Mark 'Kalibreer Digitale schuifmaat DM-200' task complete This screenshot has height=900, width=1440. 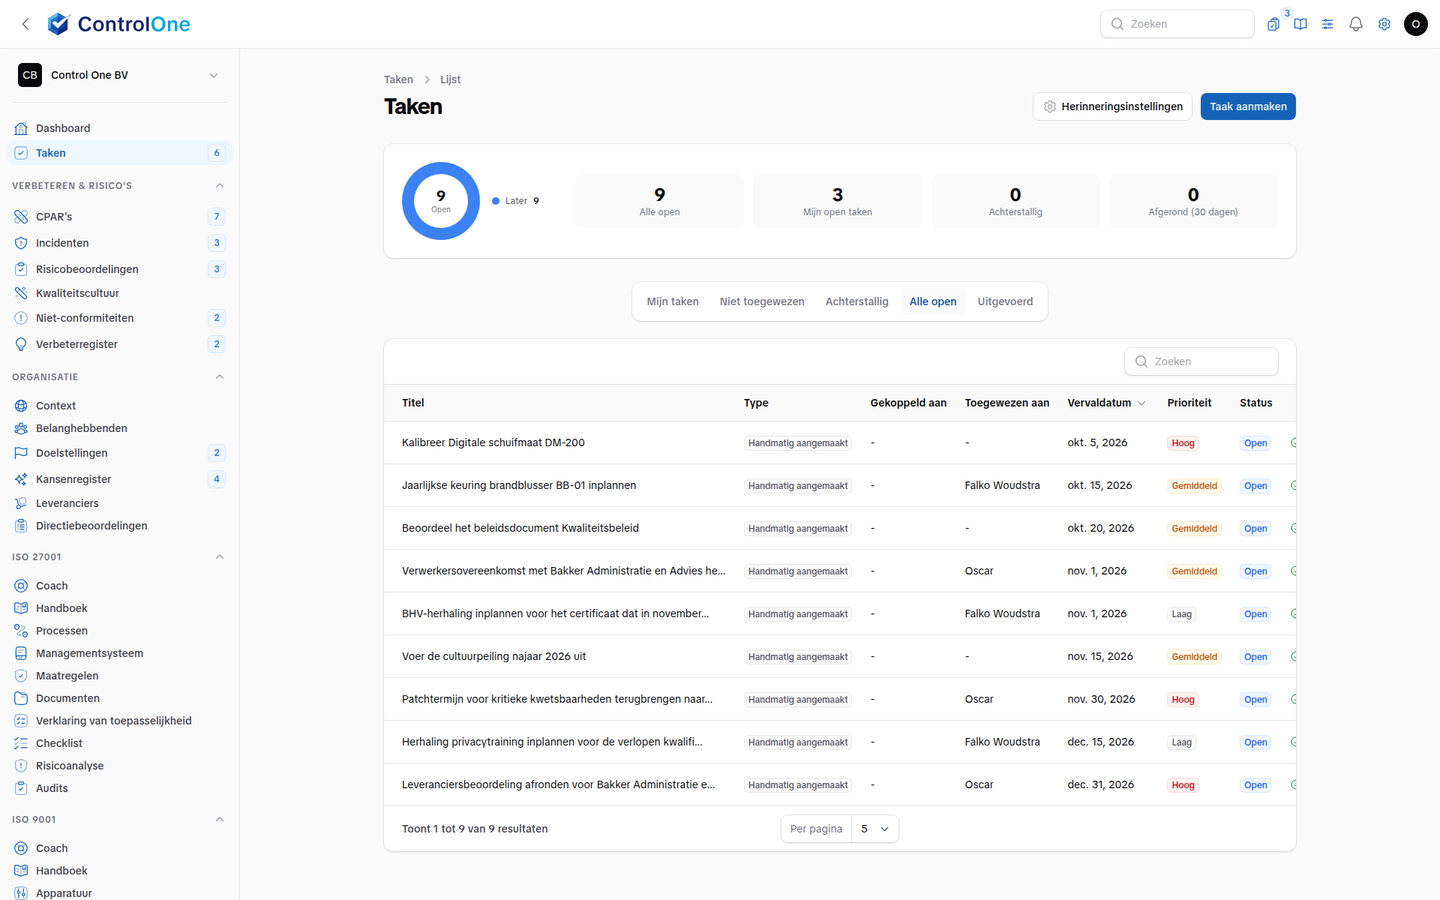click(1293, 443)
